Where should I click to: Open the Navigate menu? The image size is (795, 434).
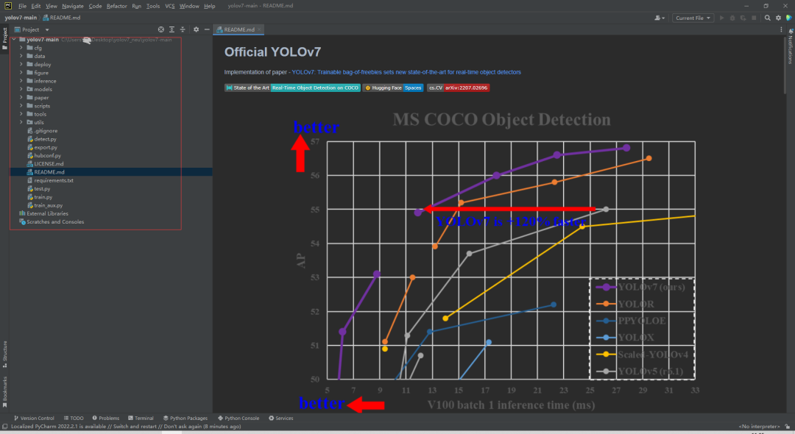[x=72, y=6]
